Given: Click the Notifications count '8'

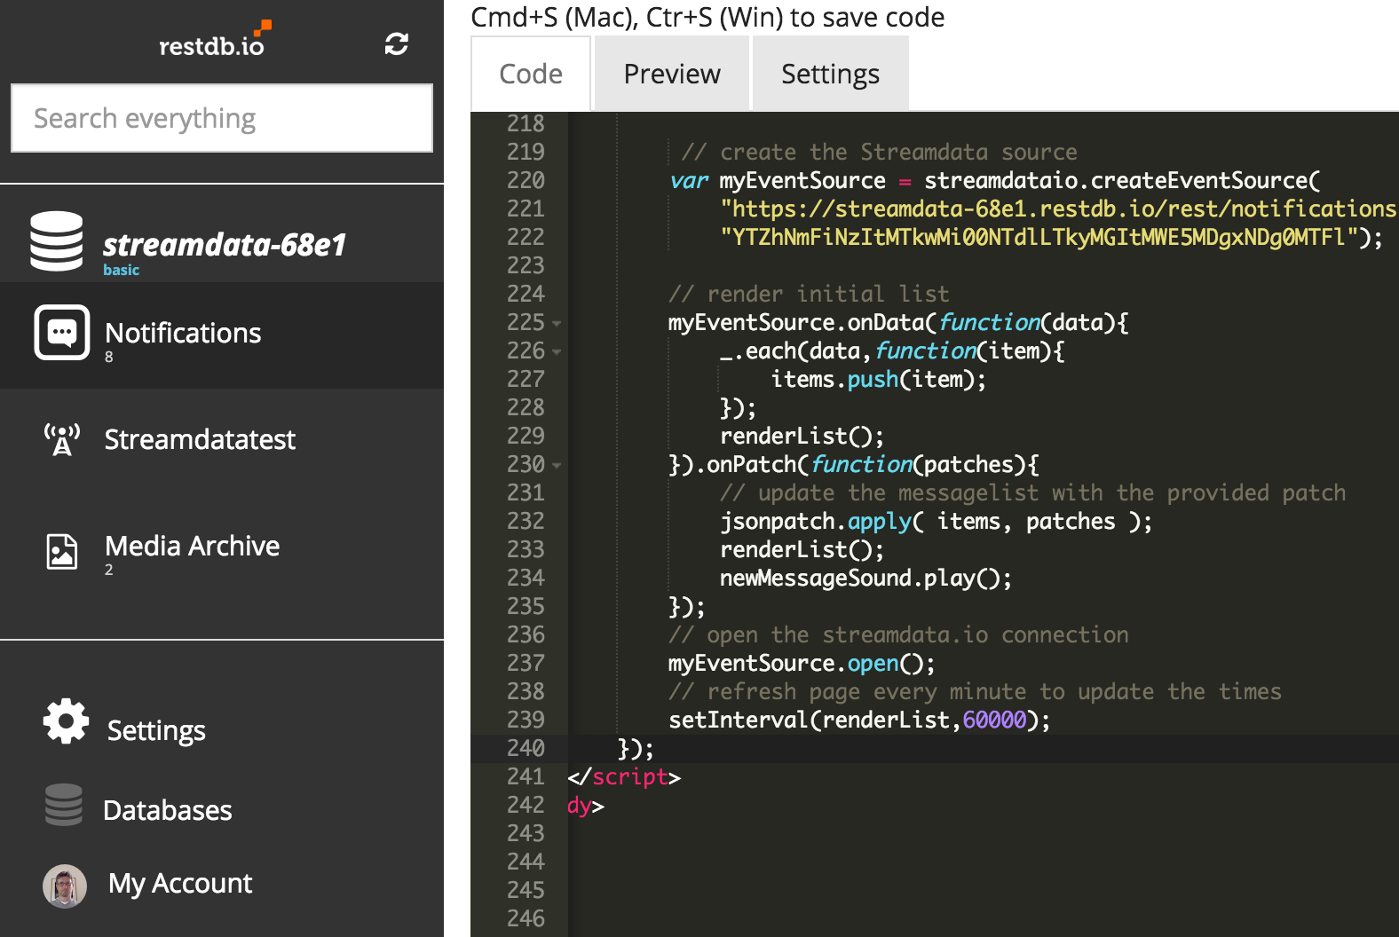Looking at the screenshot, I should tap(109, 357).
